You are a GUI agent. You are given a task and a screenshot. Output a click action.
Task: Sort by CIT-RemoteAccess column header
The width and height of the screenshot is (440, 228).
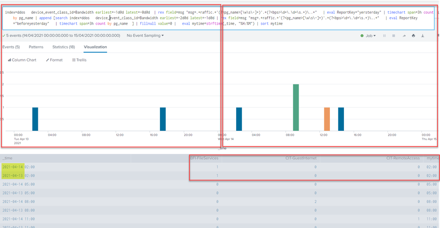(x=403, y=158)
